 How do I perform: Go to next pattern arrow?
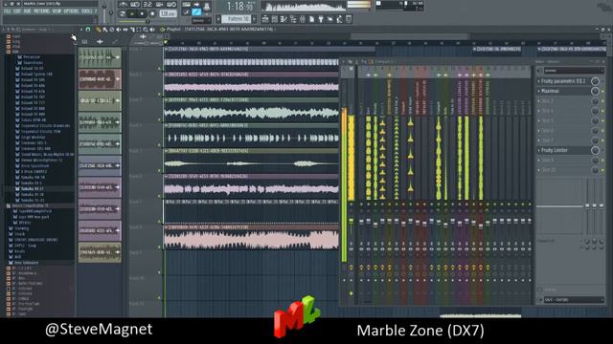pos(255,19)
